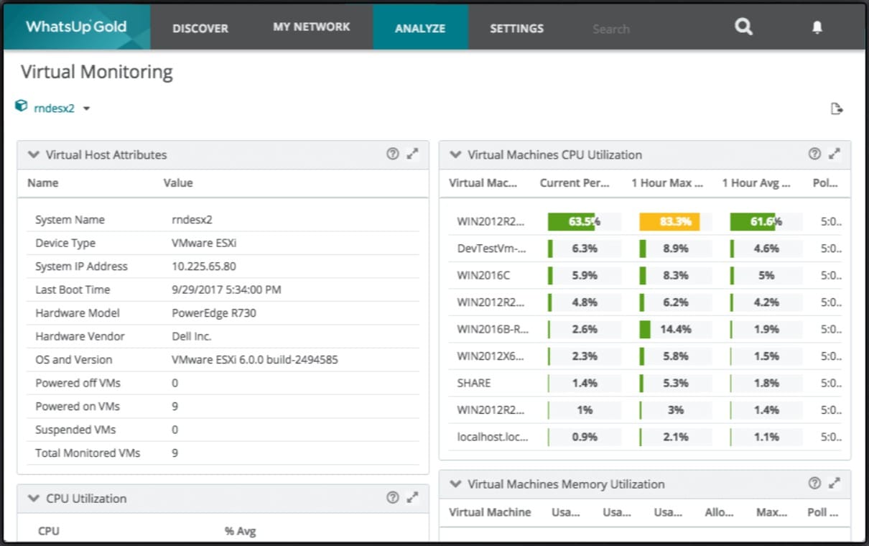Click the 14.4% max CPU value
Viewport: 869px width, 546px height.
(x=675, y=329)
